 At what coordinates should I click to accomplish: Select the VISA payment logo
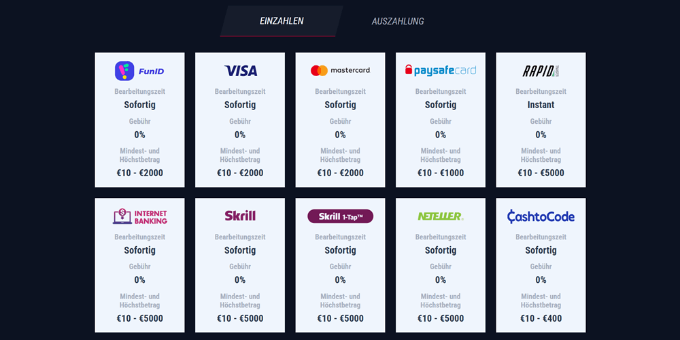tap(240, 71)
